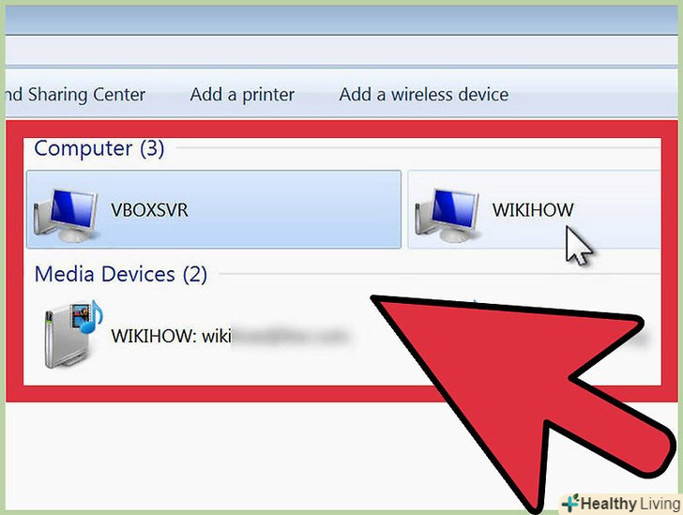Choose Add a wireless device

[x=424, y=95]
